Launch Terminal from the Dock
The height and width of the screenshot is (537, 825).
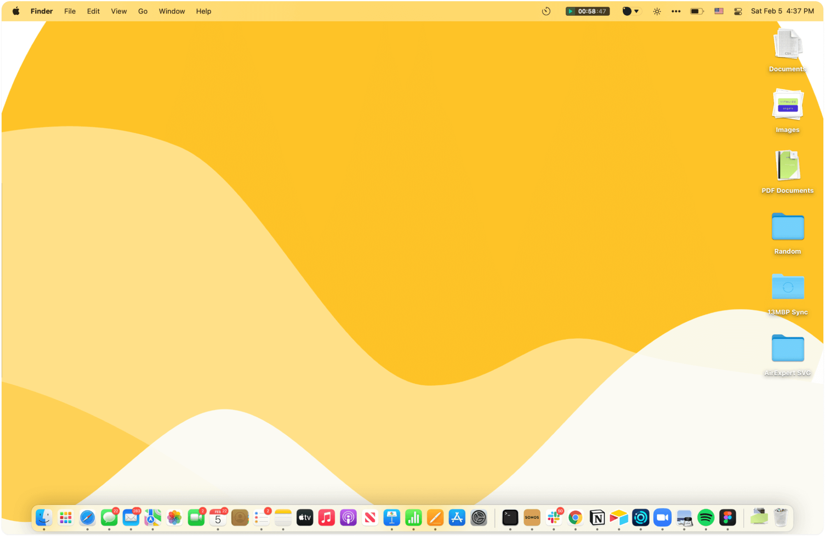pyautogui.click(x=510, y=518)
